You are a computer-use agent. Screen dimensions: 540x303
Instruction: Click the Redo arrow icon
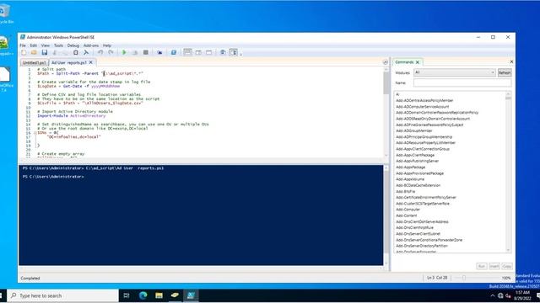[x=111, y=52]
